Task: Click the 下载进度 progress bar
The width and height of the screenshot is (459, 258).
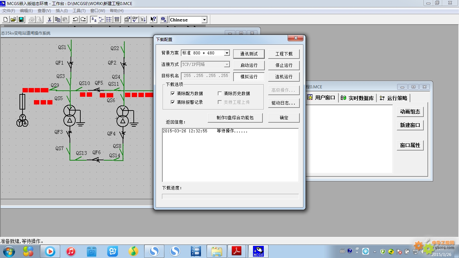Action: [230, 196]
